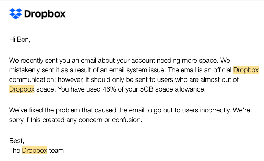Image resolution: width=264 pixels, height=161 pixels.
Task: Click the blue Dropbox box logo icon
Action: [15, 14]
